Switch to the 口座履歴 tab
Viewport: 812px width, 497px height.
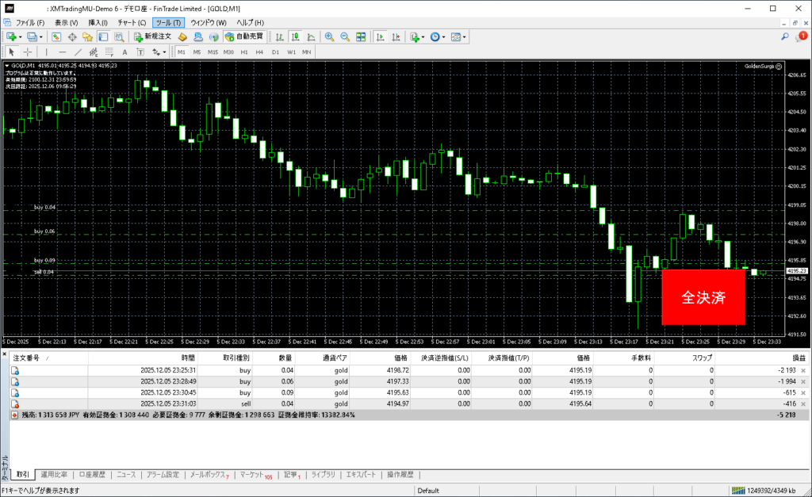(x=93, y=475)
